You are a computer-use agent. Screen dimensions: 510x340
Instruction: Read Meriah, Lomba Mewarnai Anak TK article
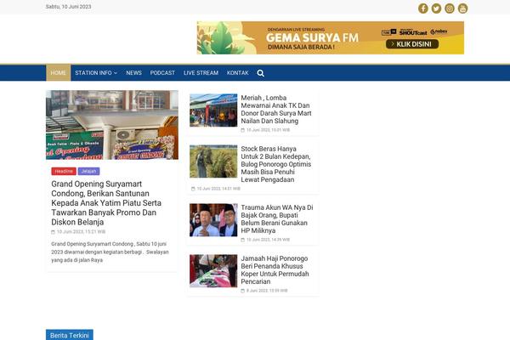(x=276, y=110)
